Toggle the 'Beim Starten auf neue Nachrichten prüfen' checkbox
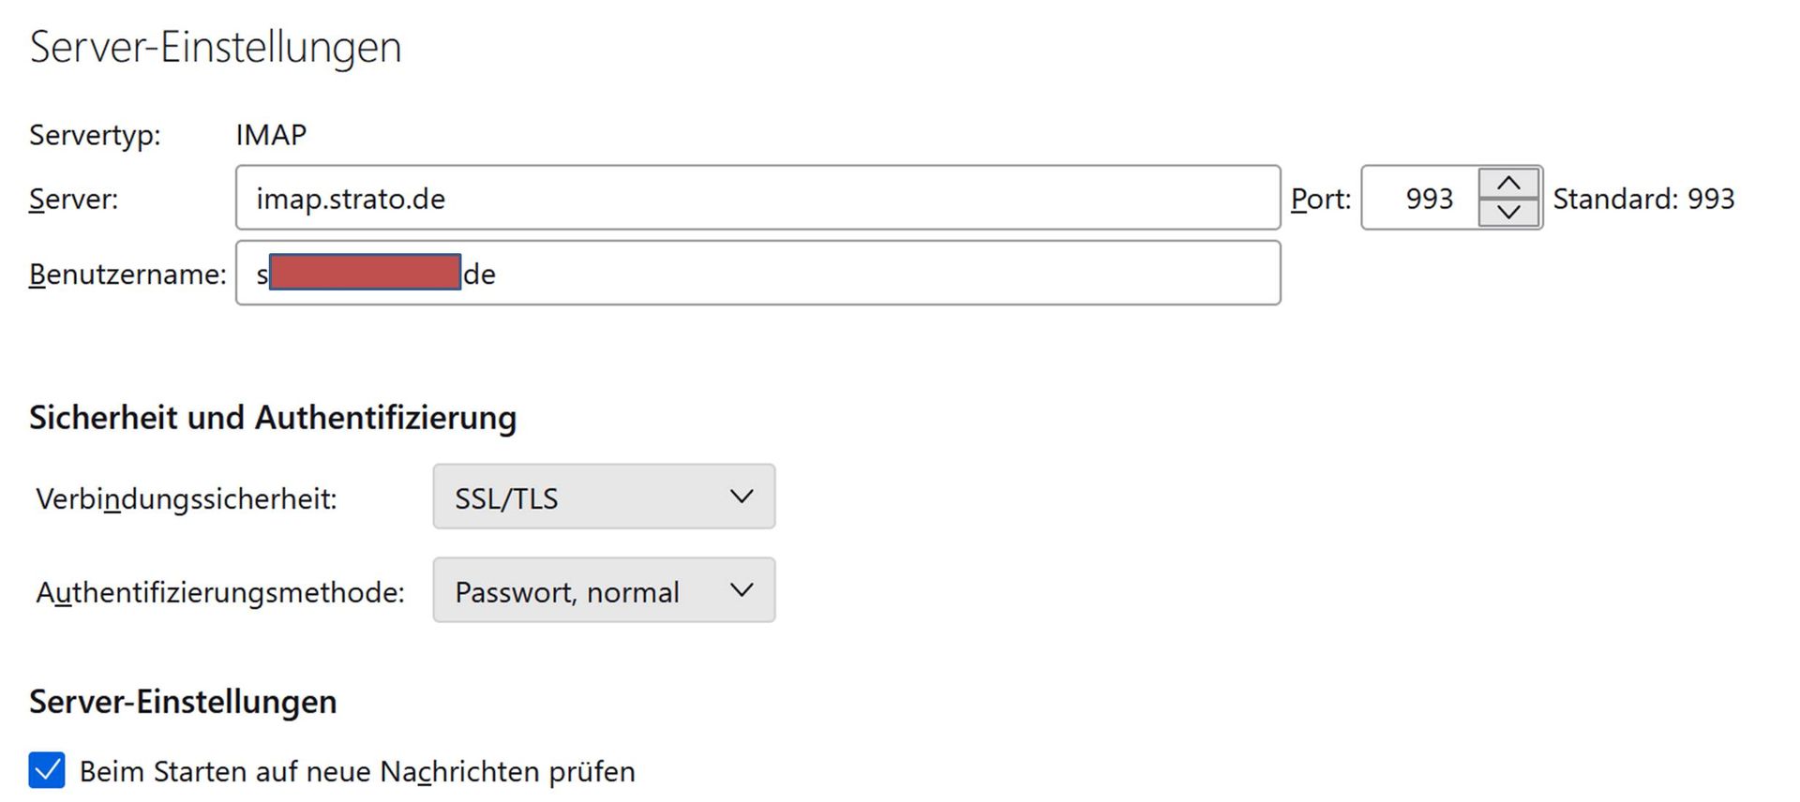1800x802 pixels. 47,770
